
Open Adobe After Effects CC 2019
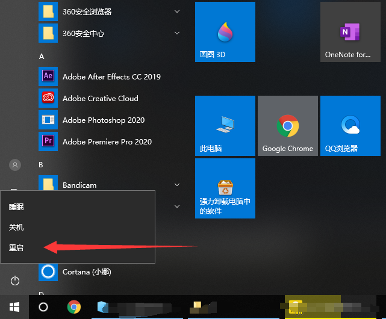tap(111, 77)
